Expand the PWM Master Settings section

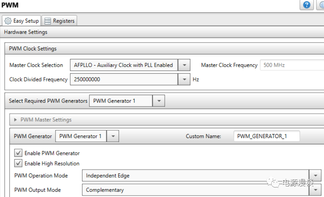coord(16,120)
